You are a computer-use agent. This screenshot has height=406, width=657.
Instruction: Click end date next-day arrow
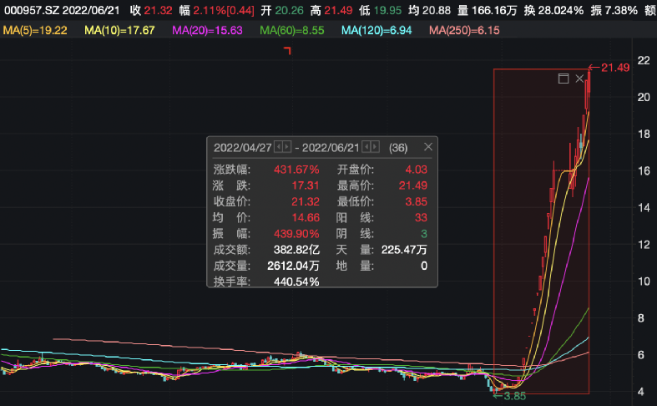point(375,147)
